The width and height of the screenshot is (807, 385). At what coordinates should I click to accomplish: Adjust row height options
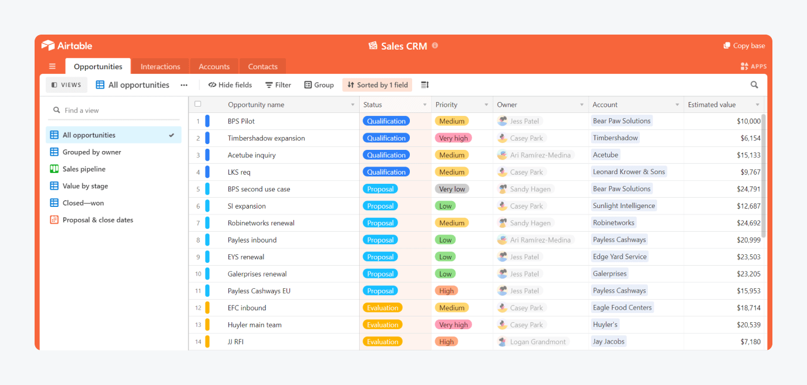pyautogui.click(x=424, y=84)
